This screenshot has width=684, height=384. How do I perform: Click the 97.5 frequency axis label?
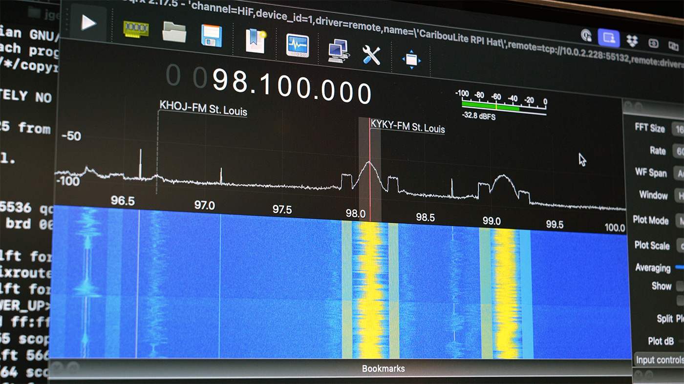tap(282, 210)
